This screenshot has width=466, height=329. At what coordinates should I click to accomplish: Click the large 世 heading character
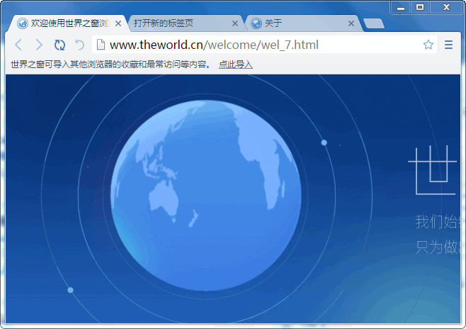click(433, 170)
